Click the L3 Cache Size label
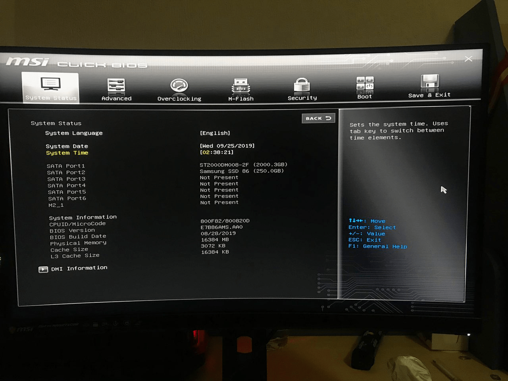 75,256
